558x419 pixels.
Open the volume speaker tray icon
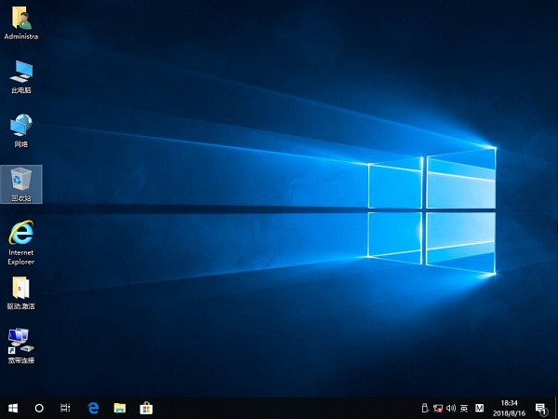(451, 408)
